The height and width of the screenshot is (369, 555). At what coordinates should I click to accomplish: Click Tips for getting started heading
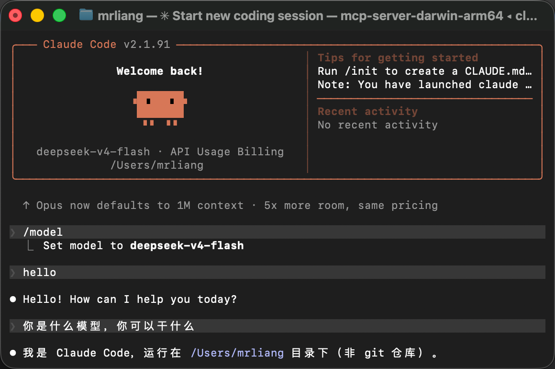398,58
